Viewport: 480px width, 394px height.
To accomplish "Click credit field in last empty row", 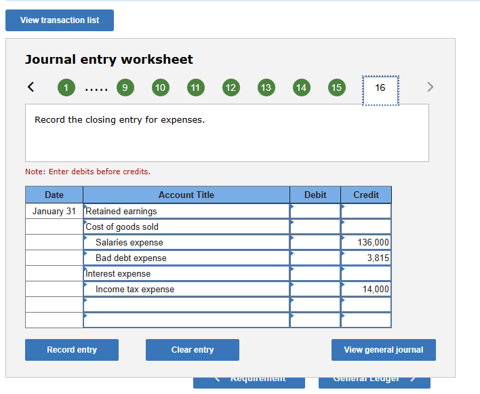I will click(366, 320).
